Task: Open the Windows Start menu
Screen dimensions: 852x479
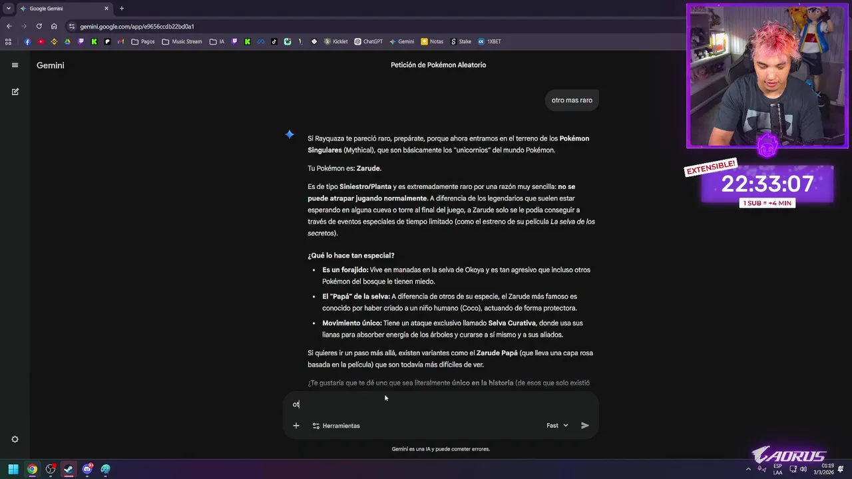Action: [13, 469]
